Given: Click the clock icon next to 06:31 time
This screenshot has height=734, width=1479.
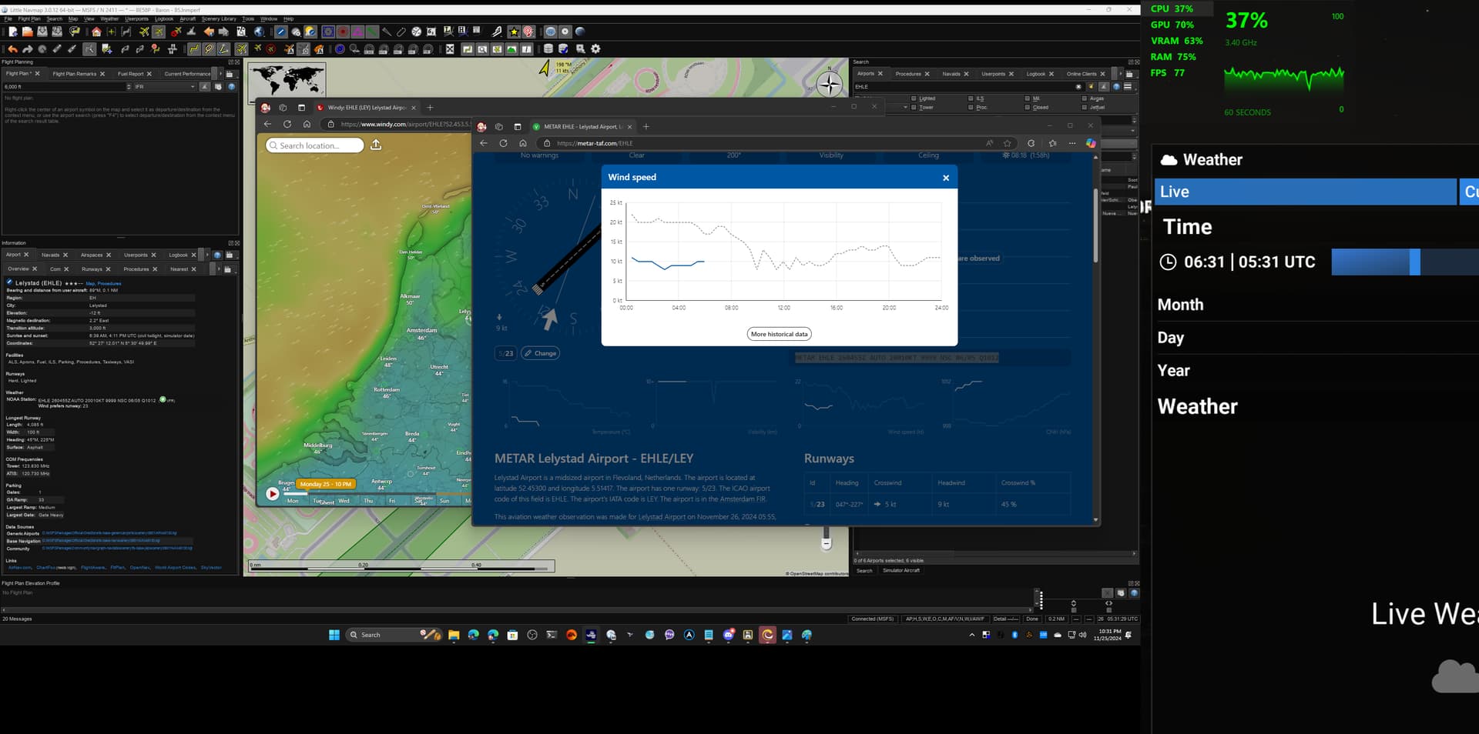Looking at the screenshot, I should click(x=1168, y=262).
